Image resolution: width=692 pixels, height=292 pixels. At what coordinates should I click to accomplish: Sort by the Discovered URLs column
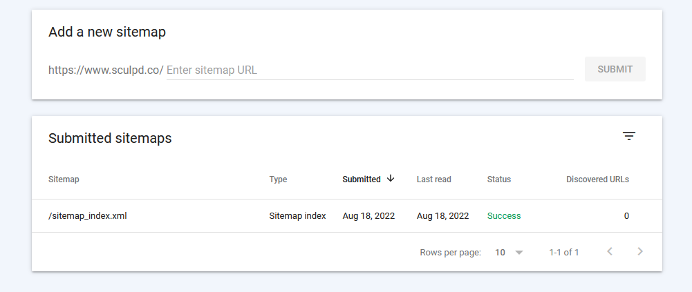click(597, 179)
